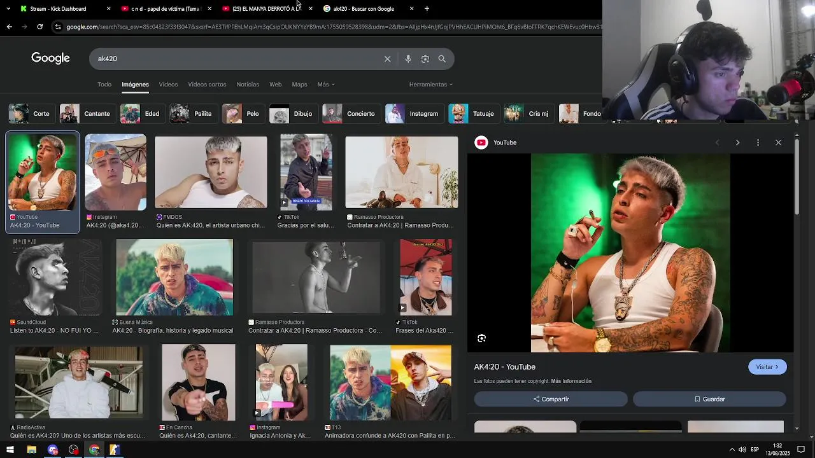Start voice search with microphone icon
The width and height of the screenshot is (815, 458).
[408, 59]
